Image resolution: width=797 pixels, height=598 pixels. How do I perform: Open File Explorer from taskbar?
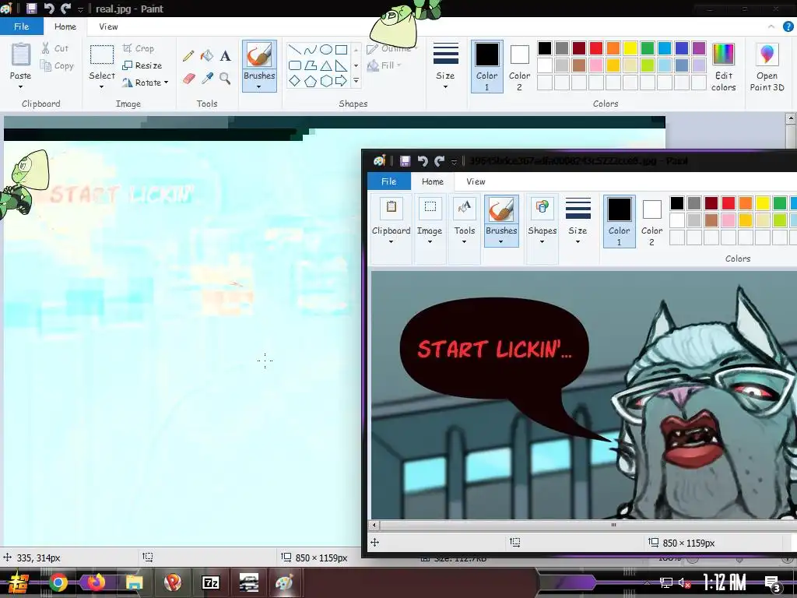pos(134,582)
